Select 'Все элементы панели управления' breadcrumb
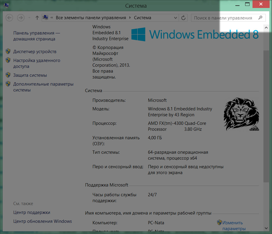 (91, 18)
